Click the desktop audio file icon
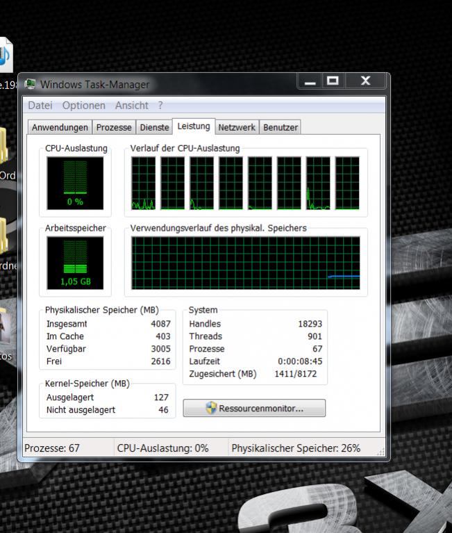This screenshot has width=452, height=533. coord(6,54)
